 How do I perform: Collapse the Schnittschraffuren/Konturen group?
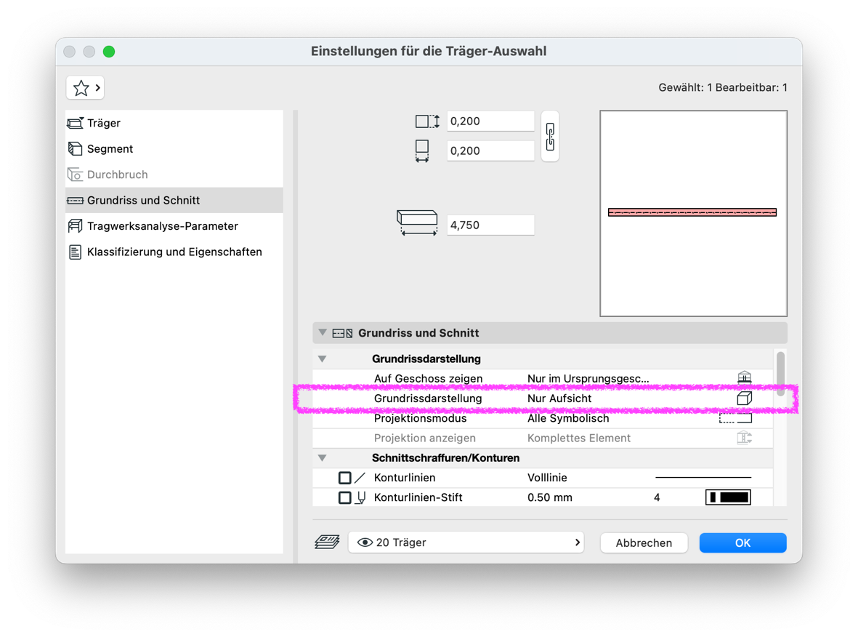pyautogui.click(x=323, y=458)
